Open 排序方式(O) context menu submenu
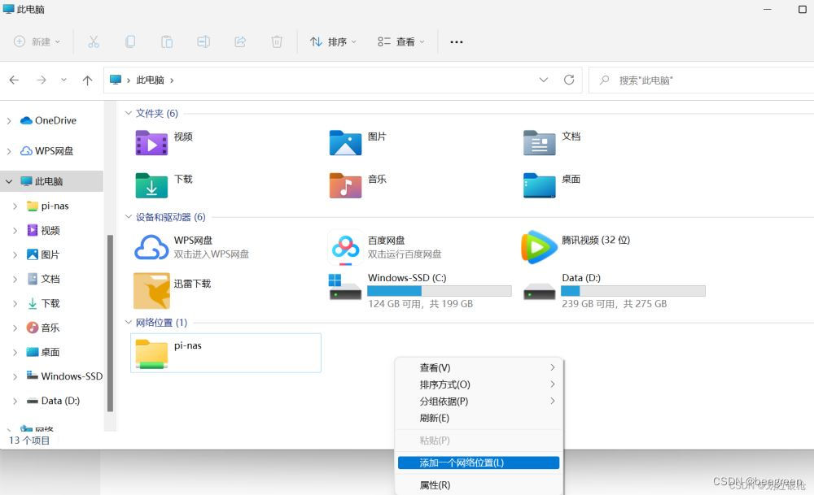 479,384
